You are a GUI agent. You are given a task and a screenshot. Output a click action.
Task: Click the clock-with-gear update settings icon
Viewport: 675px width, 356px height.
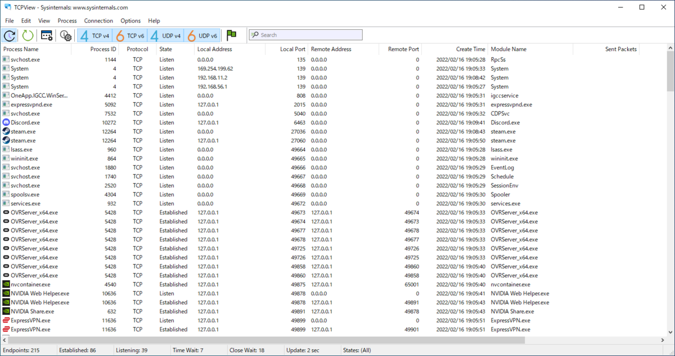tap(66, 35)
